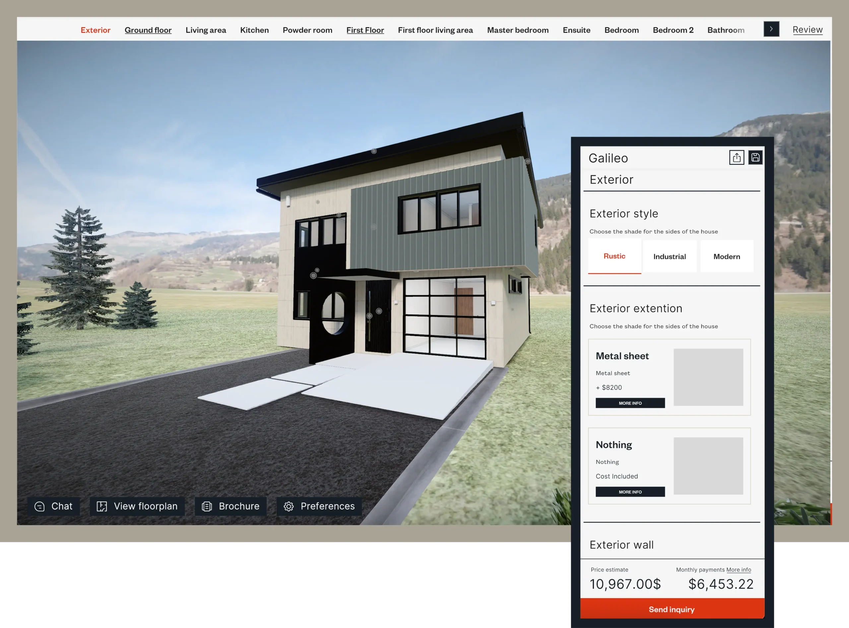Switch to the Kitchen tab
Screen dimensions: 849x628
point(254,30)
